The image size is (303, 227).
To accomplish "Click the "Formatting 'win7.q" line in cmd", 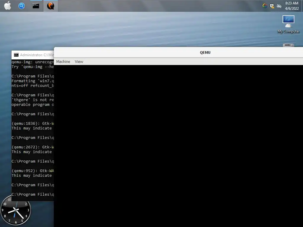I will click(33, 81).
